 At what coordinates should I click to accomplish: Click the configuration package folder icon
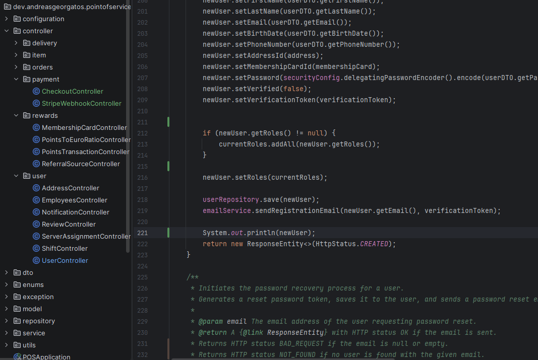click(x=17, y=19)
